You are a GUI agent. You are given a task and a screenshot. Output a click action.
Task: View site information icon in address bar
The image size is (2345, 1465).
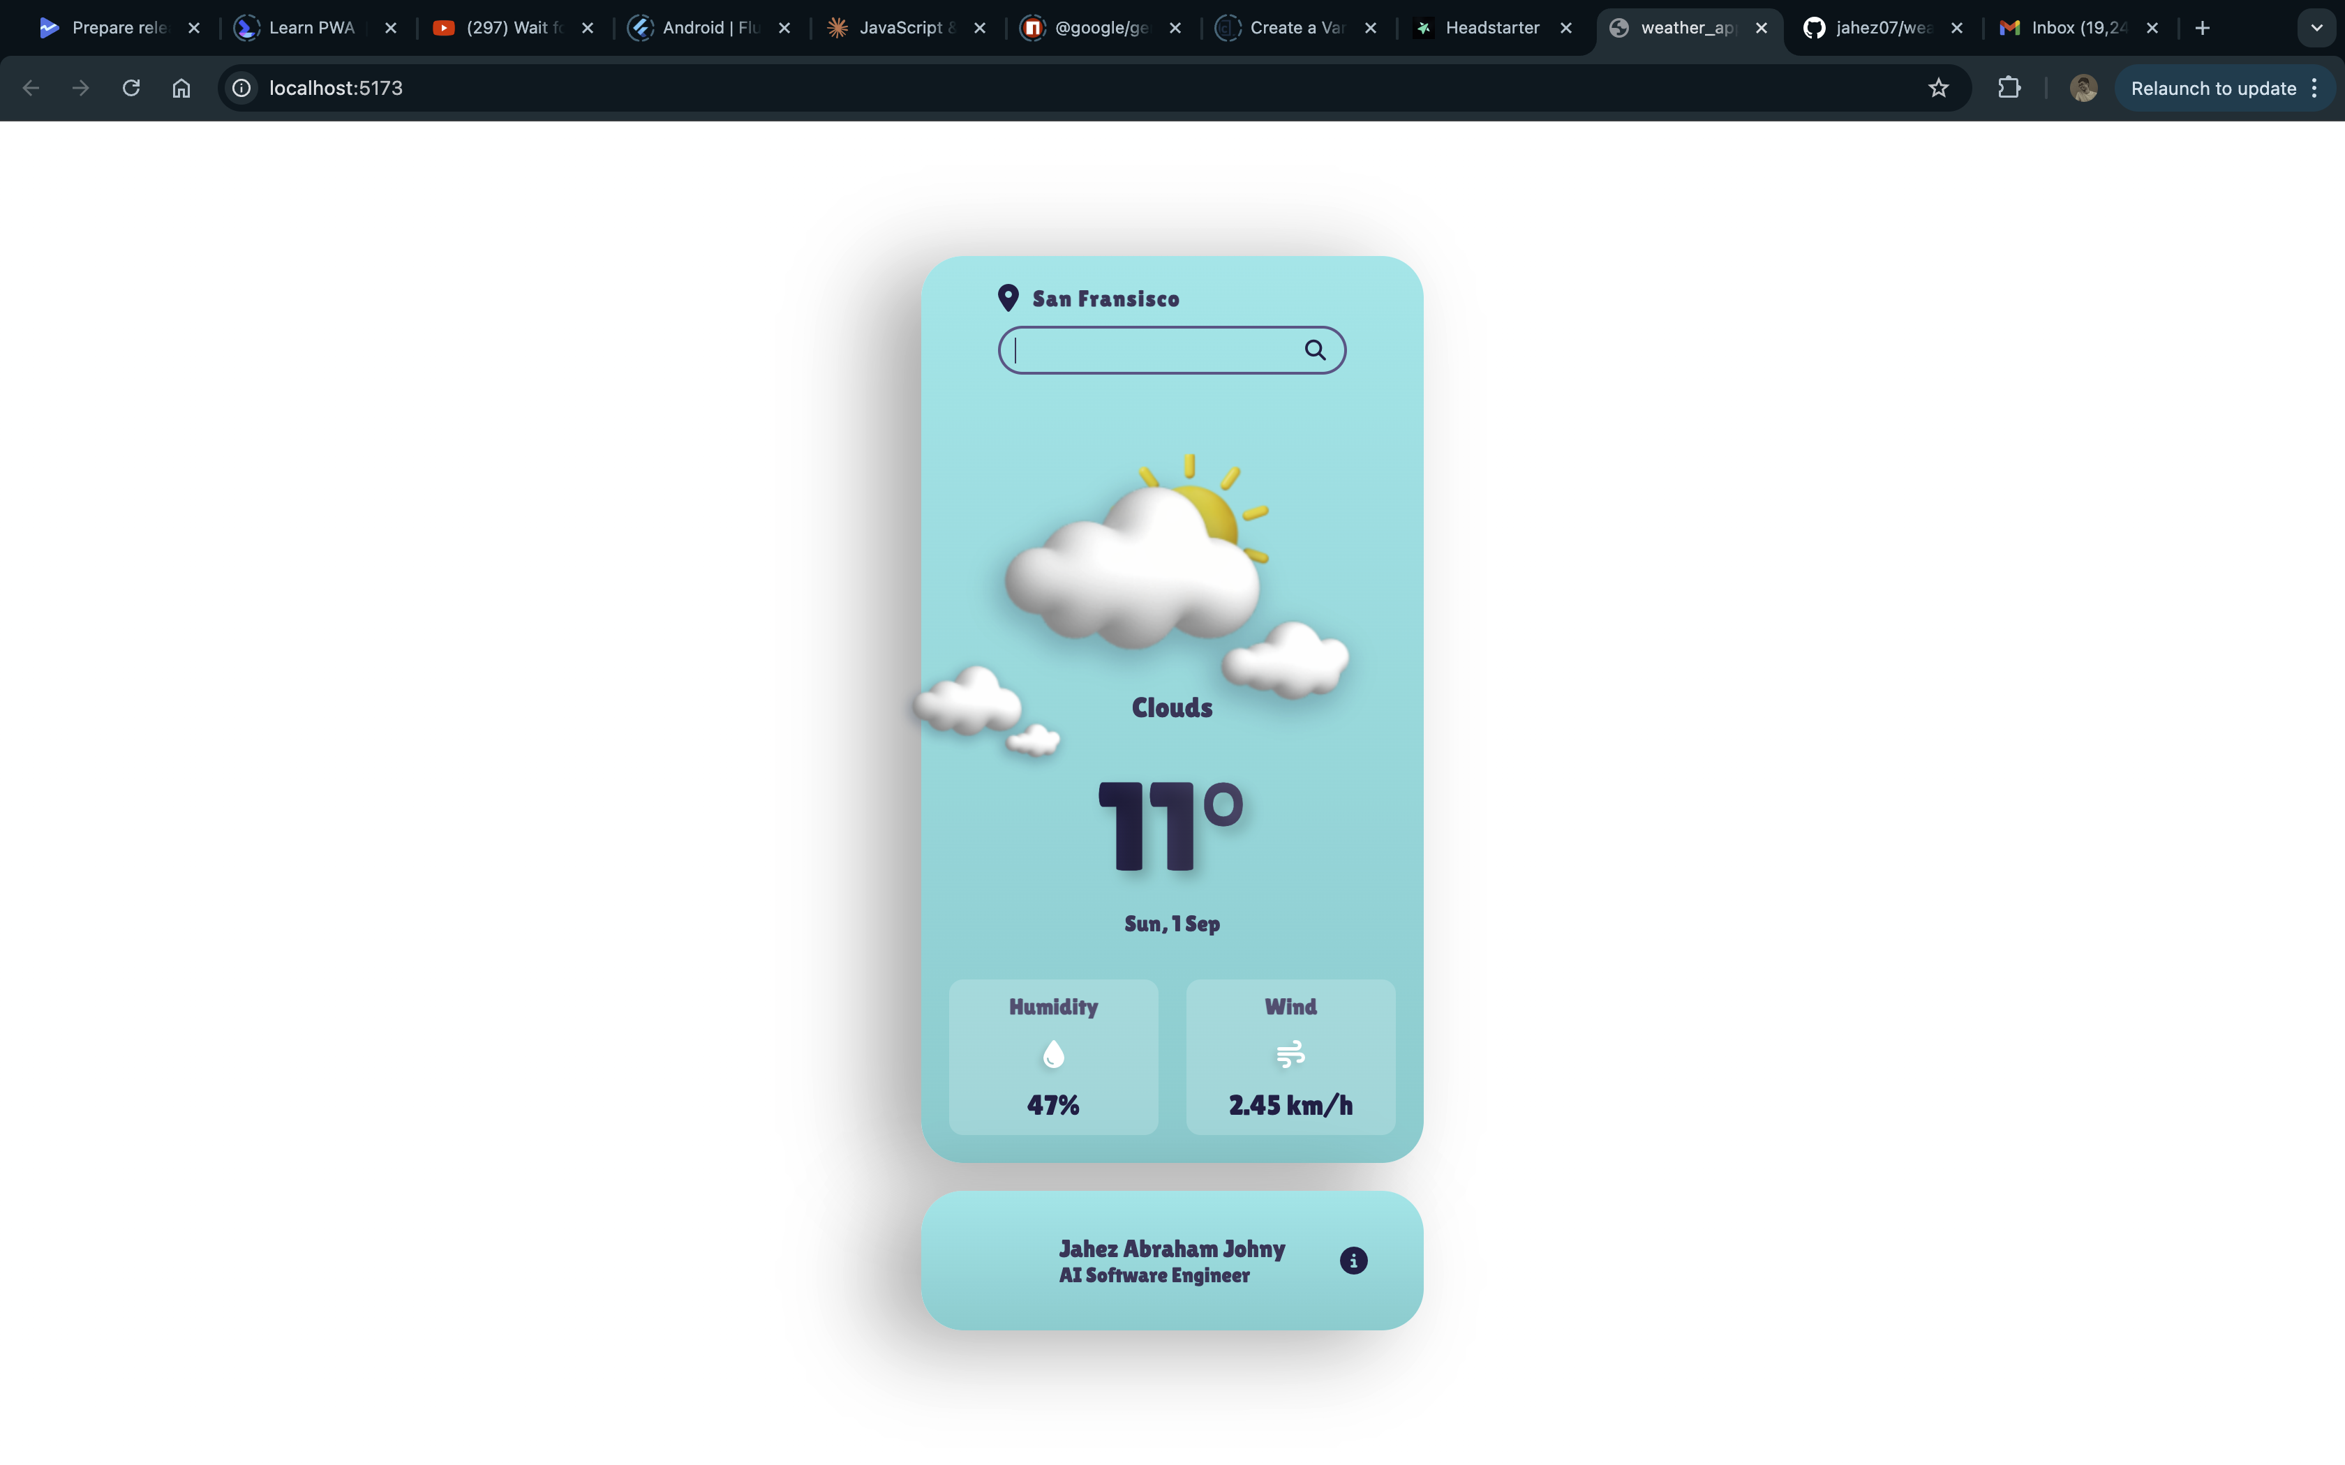(x=241, y=88)
